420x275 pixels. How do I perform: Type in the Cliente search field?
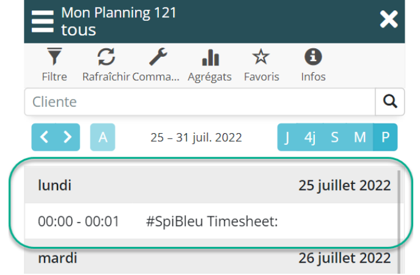(199, 101)
